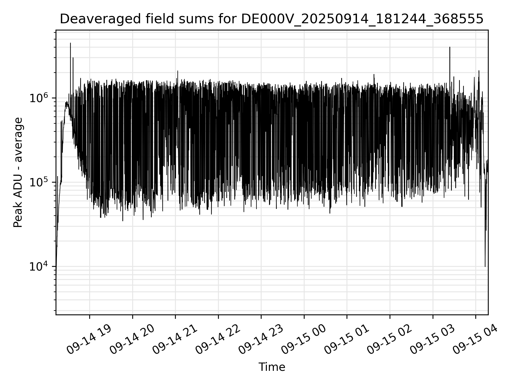Click the 09-15 02 tick label

pos(389,340)
